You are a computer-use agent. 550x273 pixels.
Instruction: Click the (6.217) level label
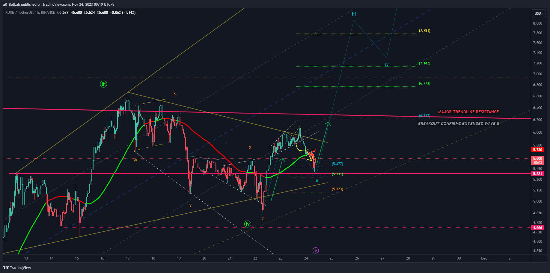(x=425, y=116)
